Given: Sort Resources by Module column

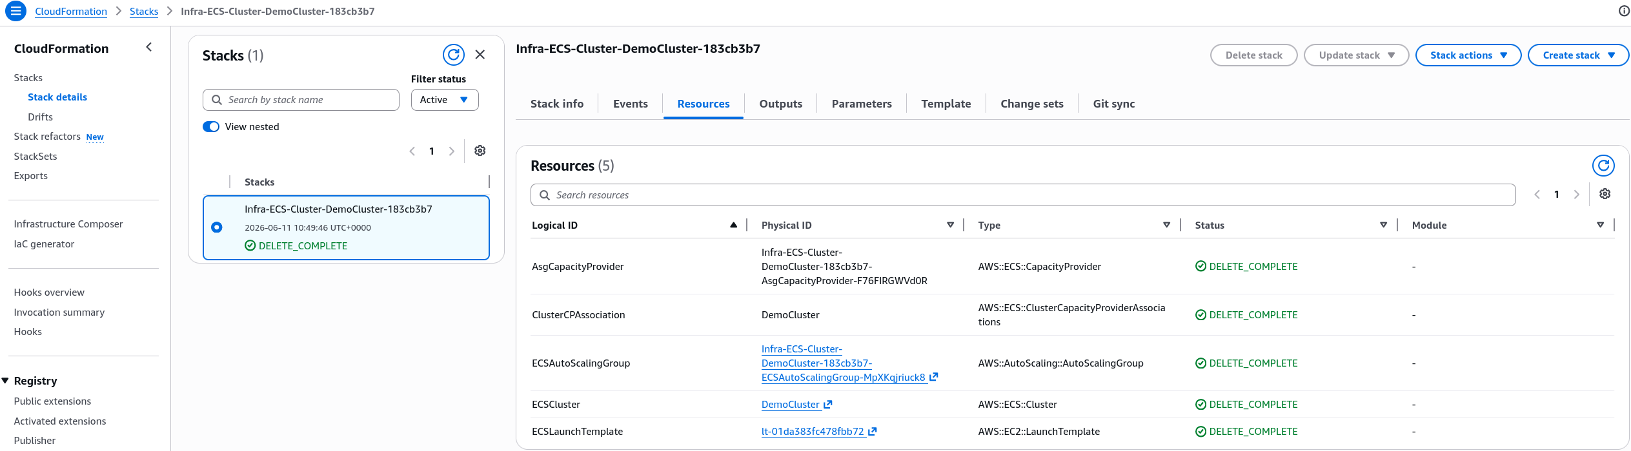Looking at the screenshot, I should pos(1601,225).
